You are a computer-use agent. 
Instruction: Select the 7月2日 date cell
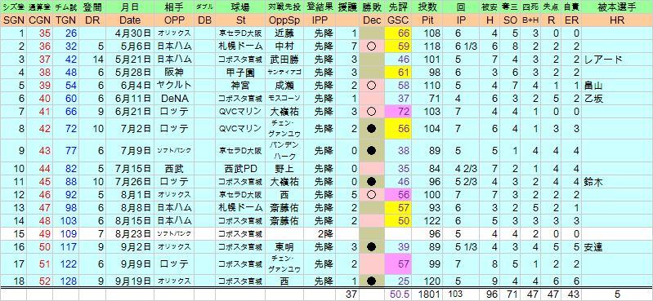(130, 129)
